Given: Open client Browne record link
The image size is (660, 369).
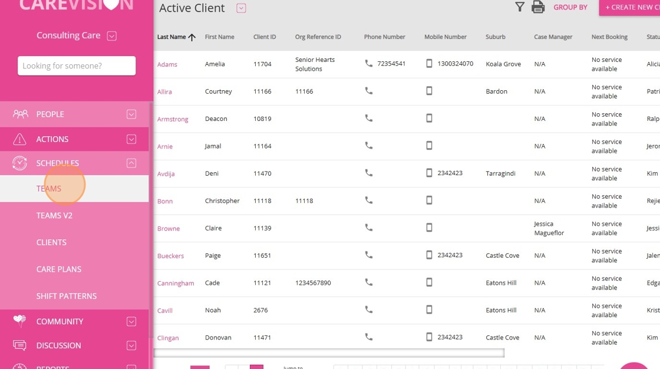Looking at the screenshot, I should pyautogui.click(x=169, y=229).
